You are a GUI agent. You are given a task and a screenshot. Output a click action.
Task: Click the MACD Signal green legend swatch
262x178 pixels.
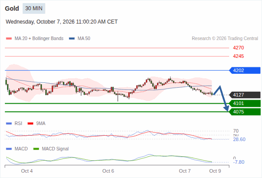click(36, 149)
